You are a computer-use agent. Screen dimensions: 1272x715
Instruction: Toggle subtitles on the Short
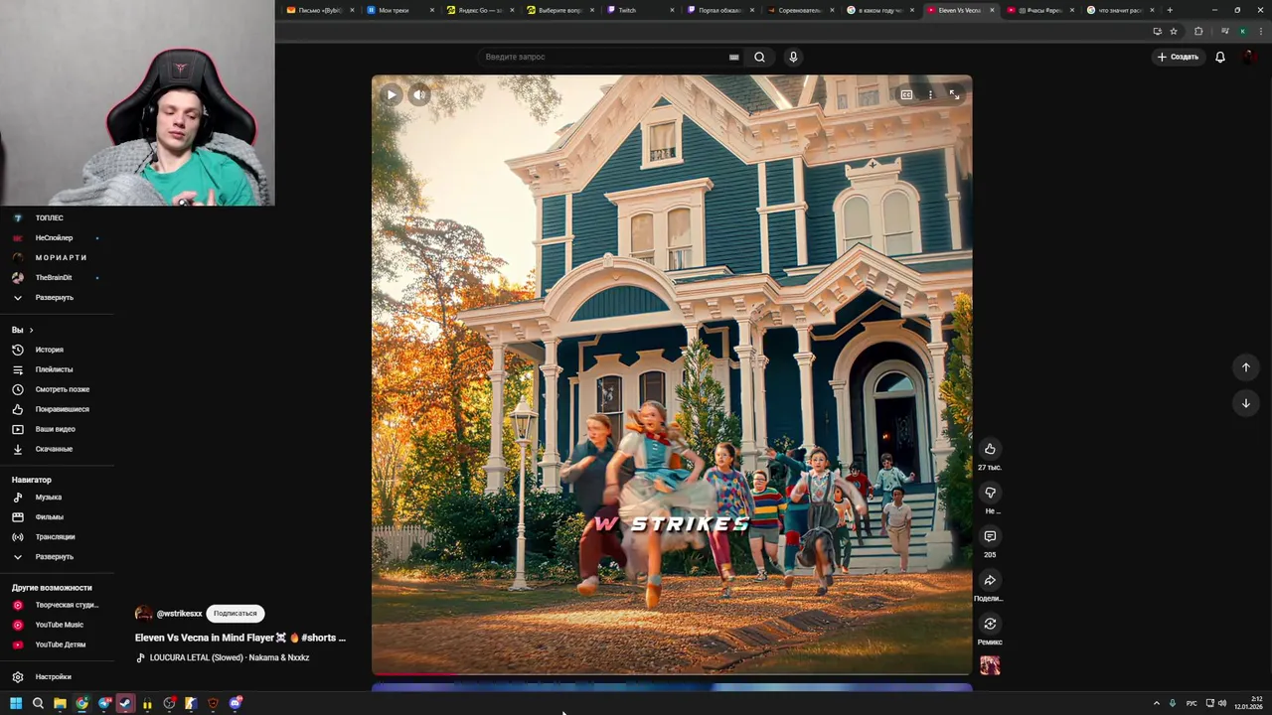906,95
